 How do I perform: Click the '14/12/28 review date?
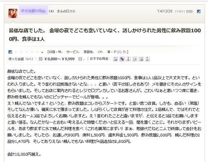click(165, 11)
